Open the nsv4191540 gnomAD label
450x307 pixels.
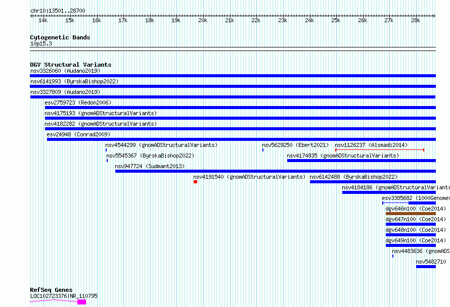[249, 177]
